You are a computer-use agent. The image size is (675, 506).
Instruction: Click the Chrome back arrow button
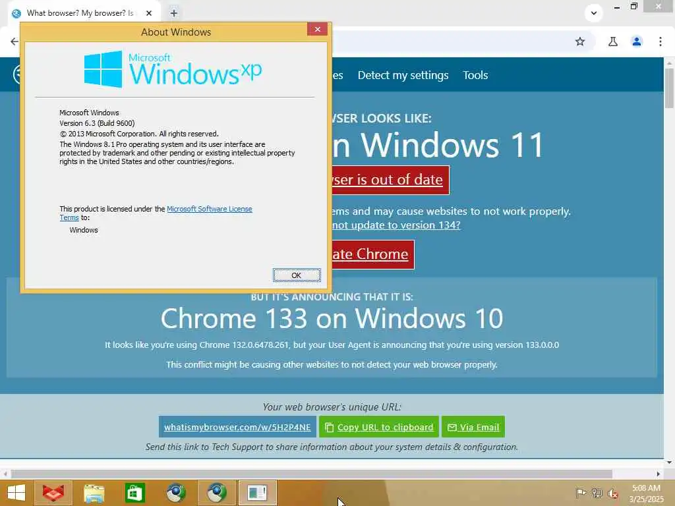pyautogui.click(x=15, y=42)
